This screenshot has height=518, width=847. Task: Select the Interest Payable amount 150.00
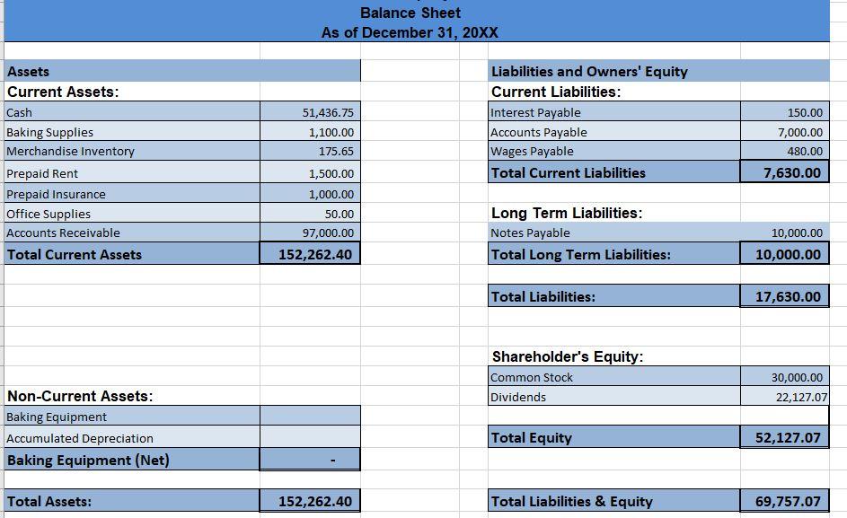[x=783, y=112]
